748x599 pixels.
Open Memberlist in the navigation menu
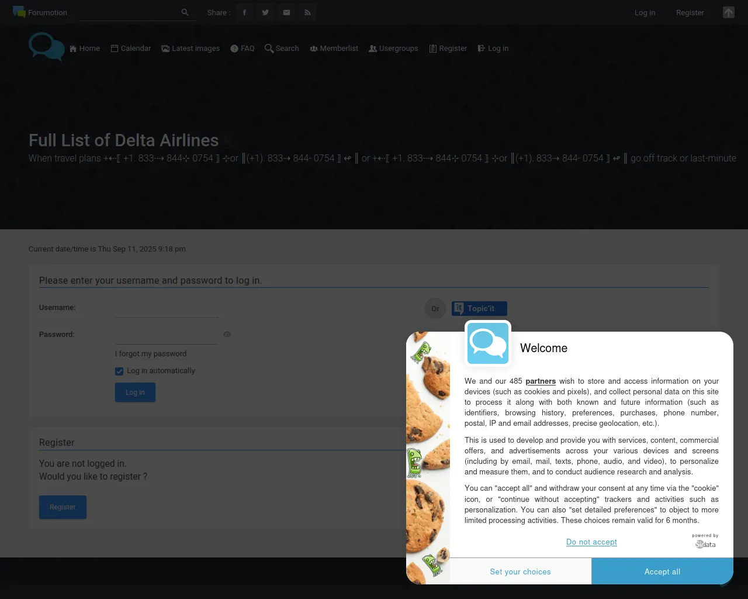[334, 49]
